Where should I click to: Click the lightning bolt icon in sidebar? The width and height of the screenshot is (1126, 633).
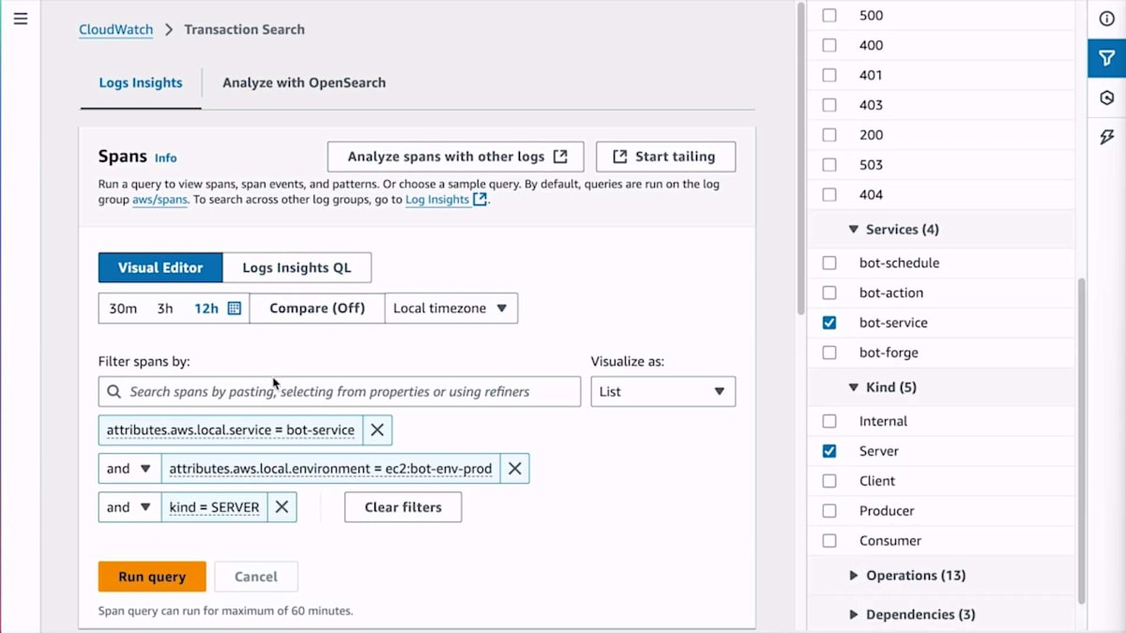point(1107,137)
